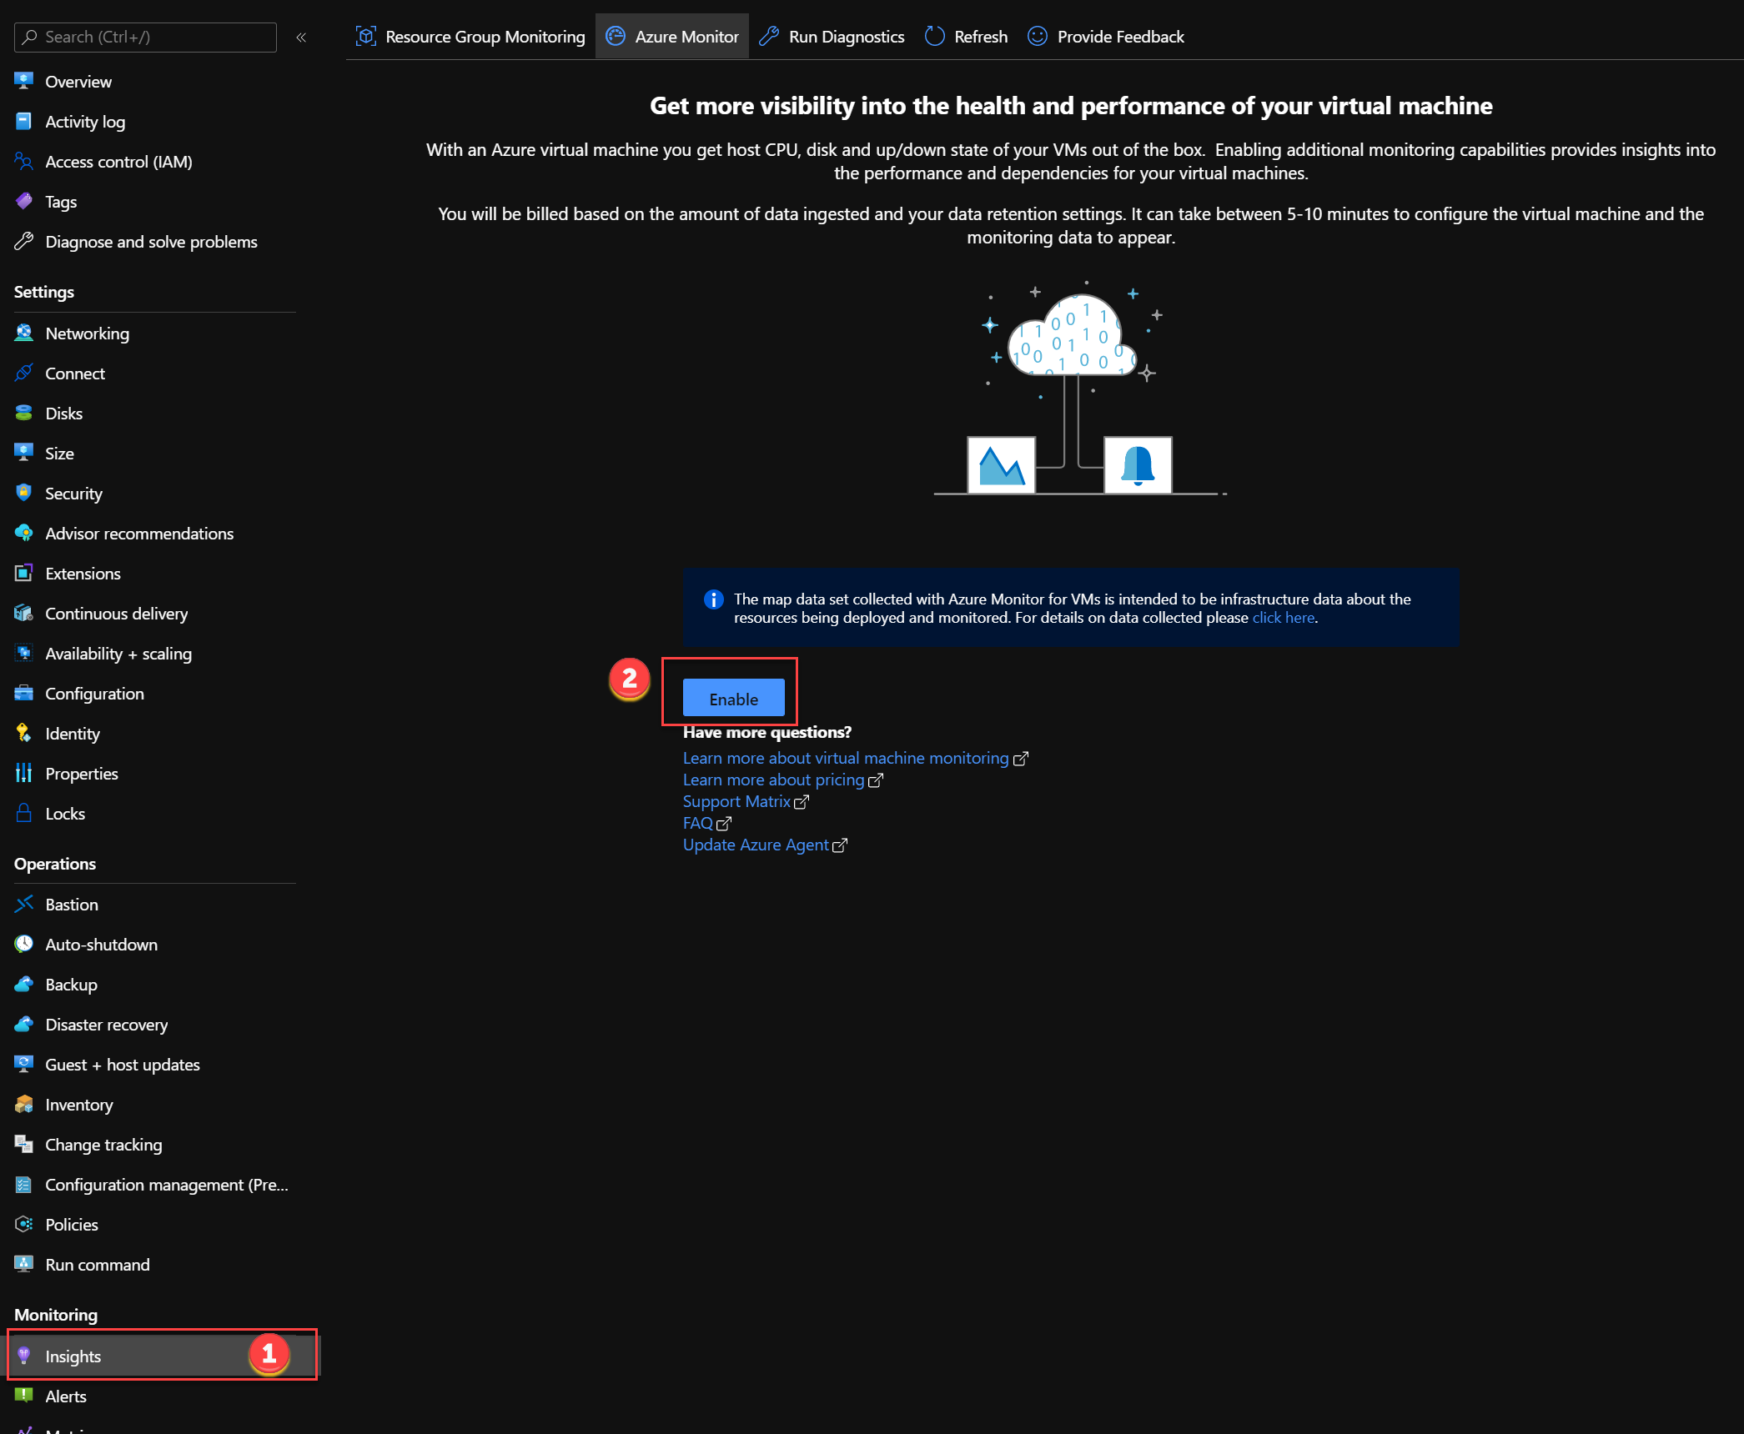
Task: Click the Run Diagnostics wrench icon
Action: coord(769,36)
